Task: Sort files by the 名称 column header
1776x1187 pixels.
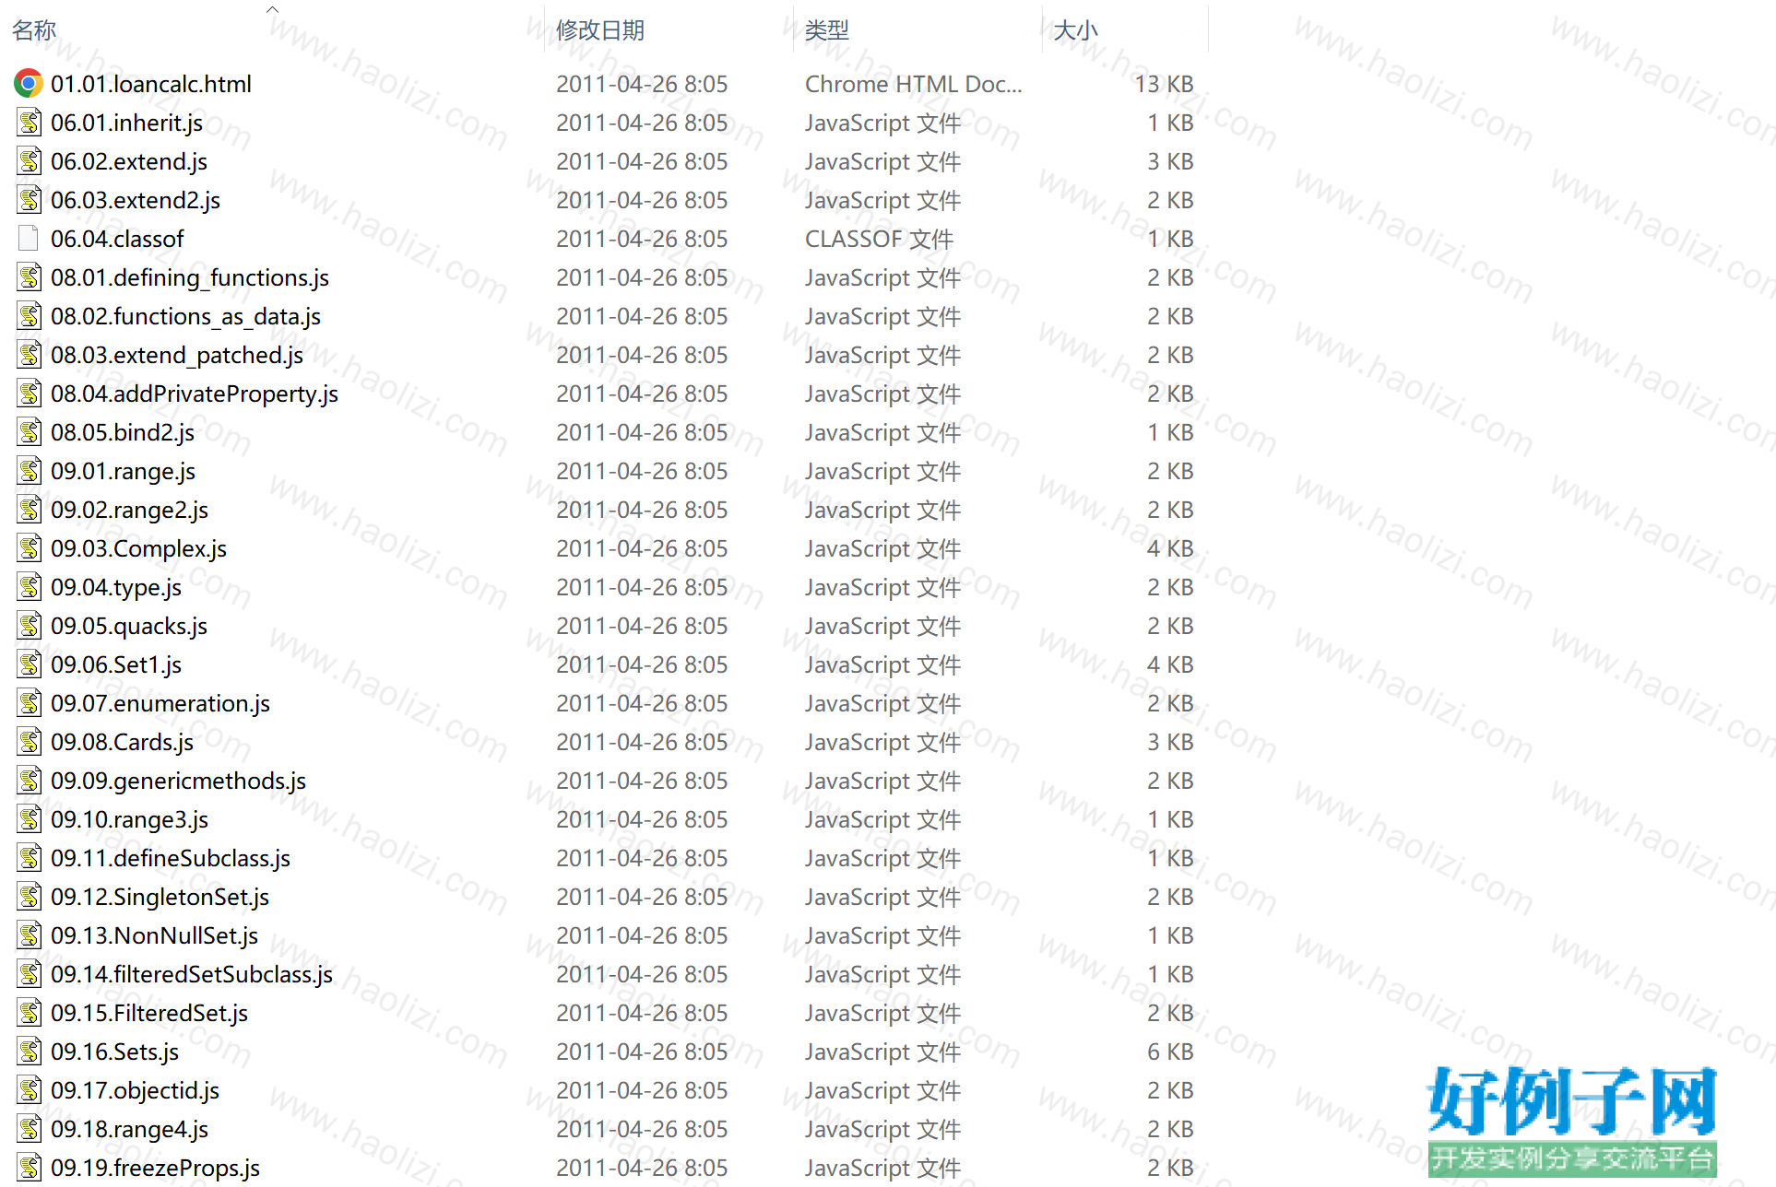Action: 34,30
